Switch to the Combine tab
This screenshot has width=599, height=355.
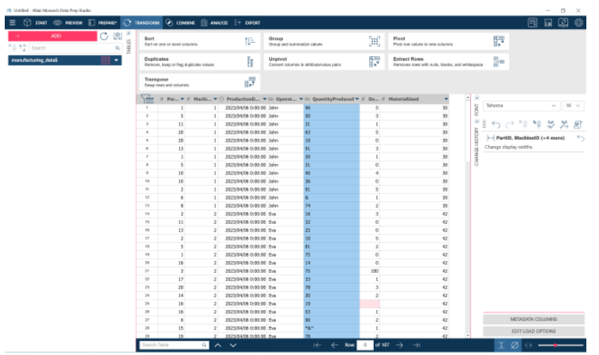(x=180, y=23)
